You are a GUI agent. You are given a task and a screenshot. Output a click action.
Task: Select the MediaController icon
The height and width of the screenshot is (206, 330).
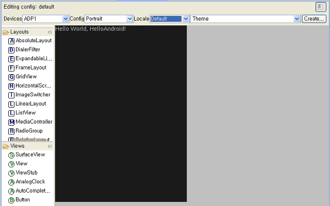click(x=11, y=122)
